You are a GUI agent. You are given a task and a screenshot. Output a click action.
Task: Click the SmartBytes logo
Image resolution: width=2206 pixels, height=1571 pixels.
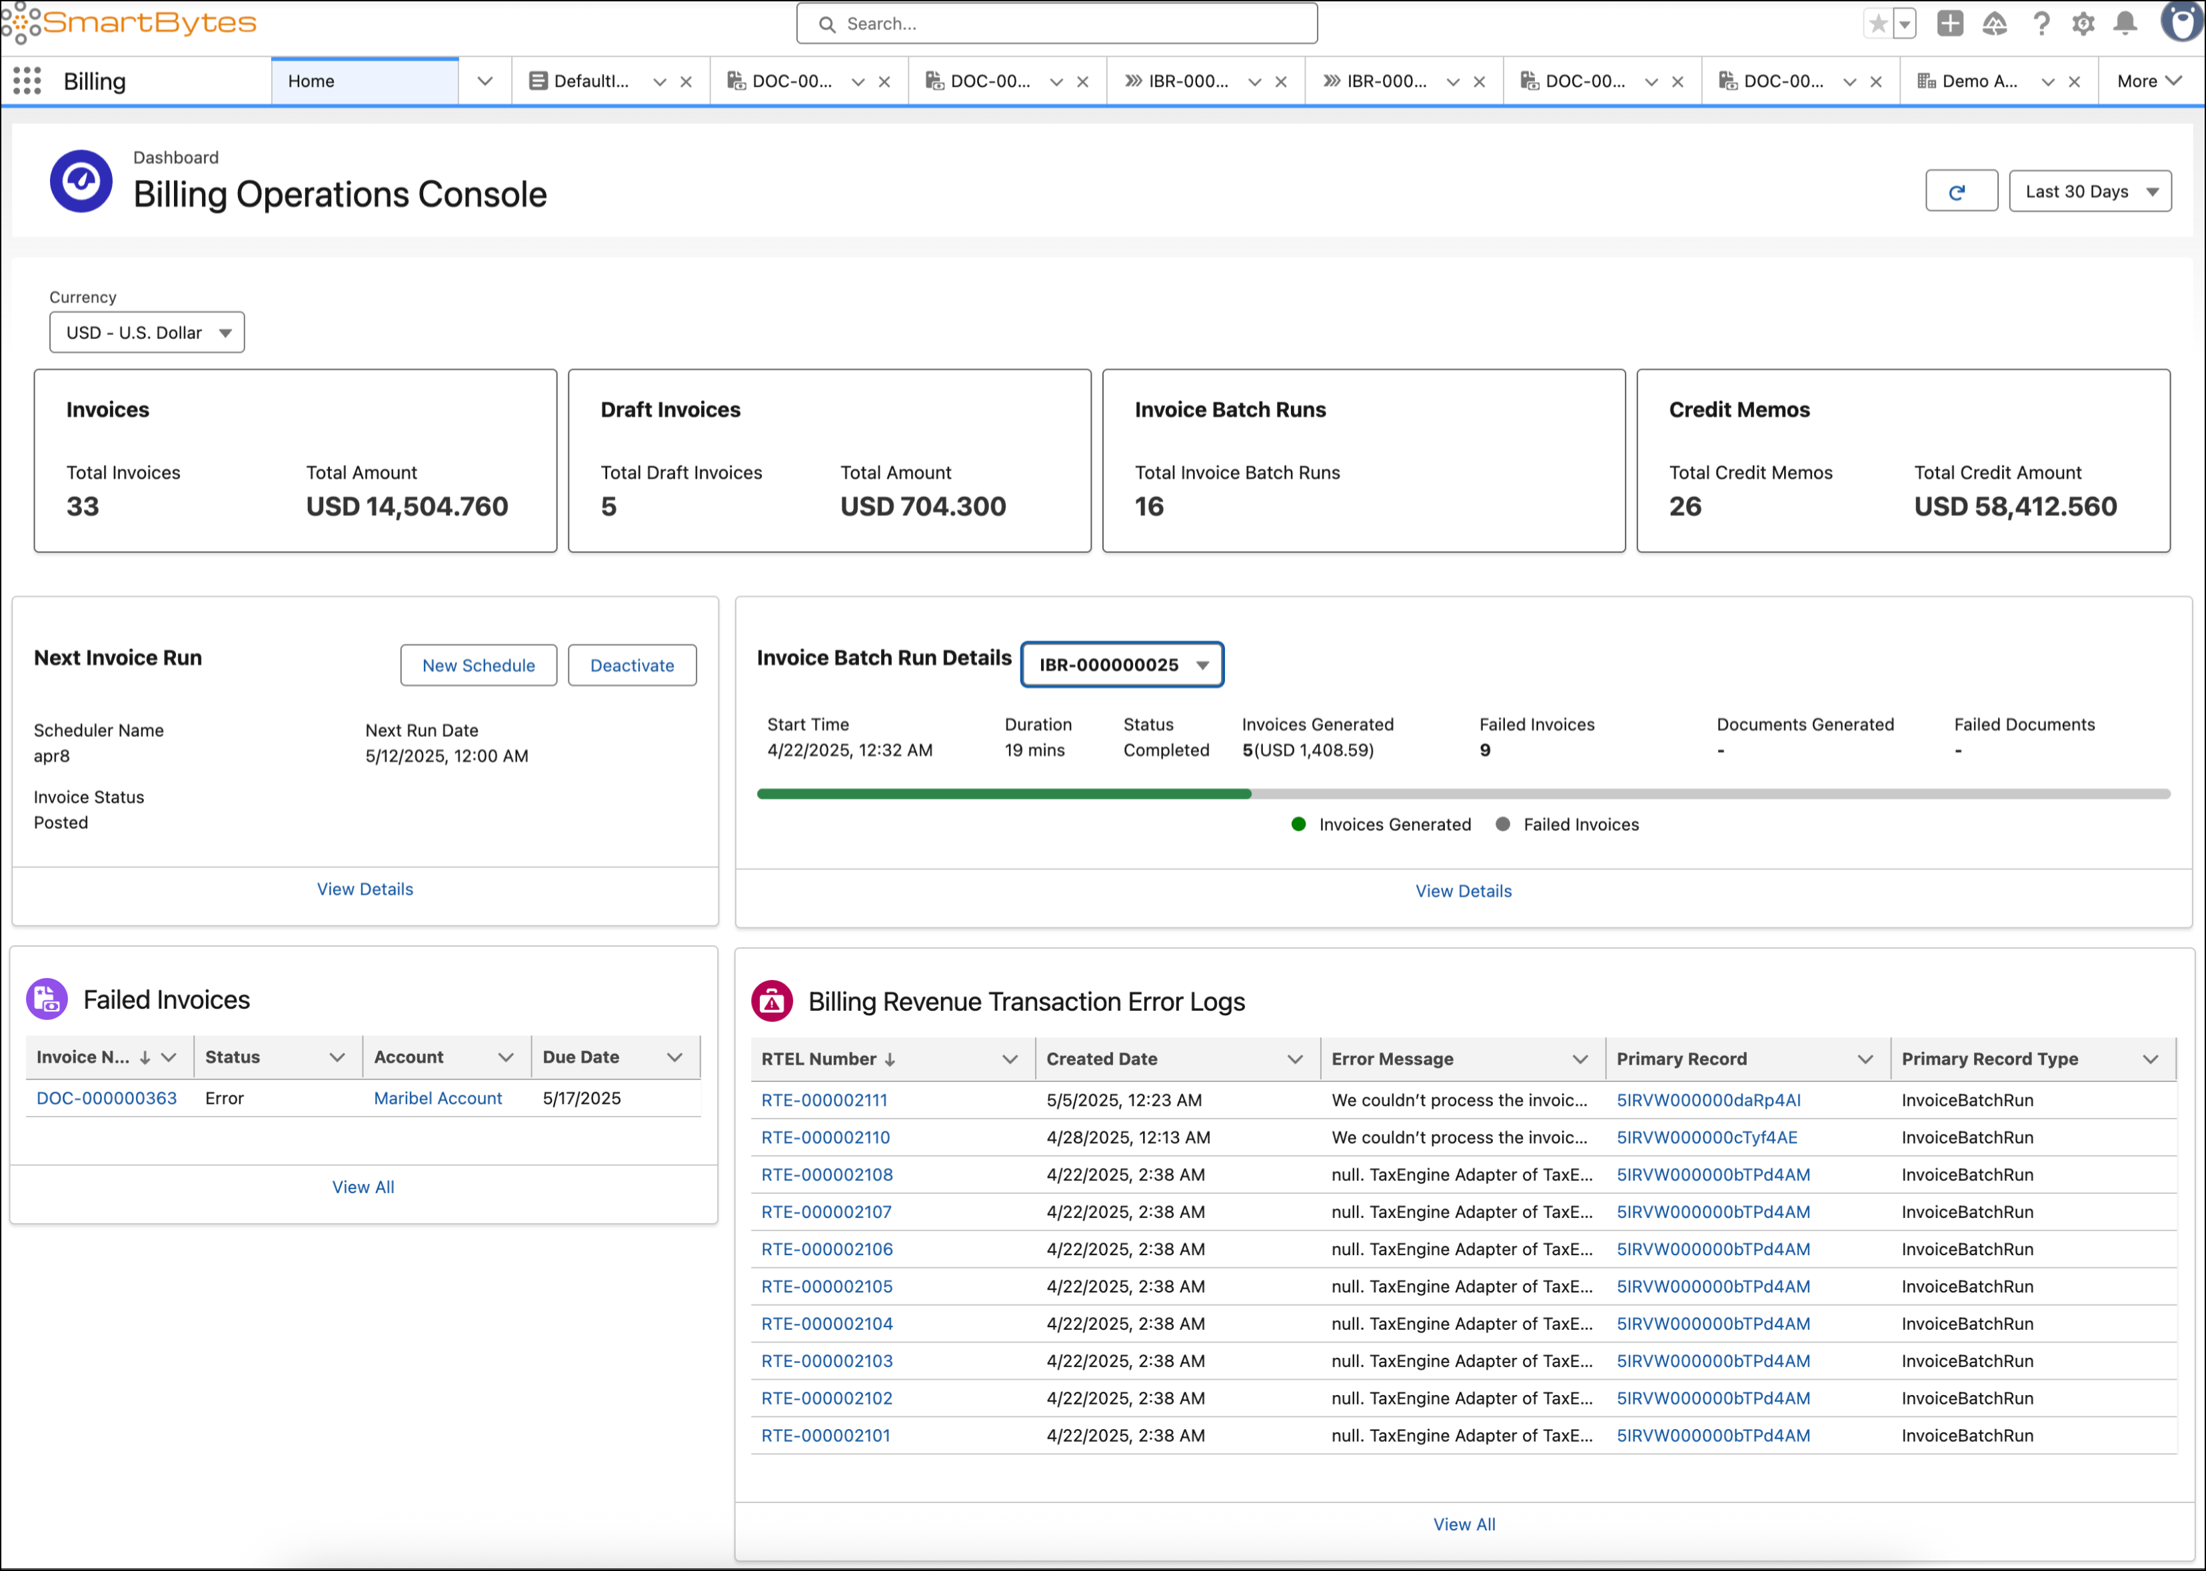129,22
